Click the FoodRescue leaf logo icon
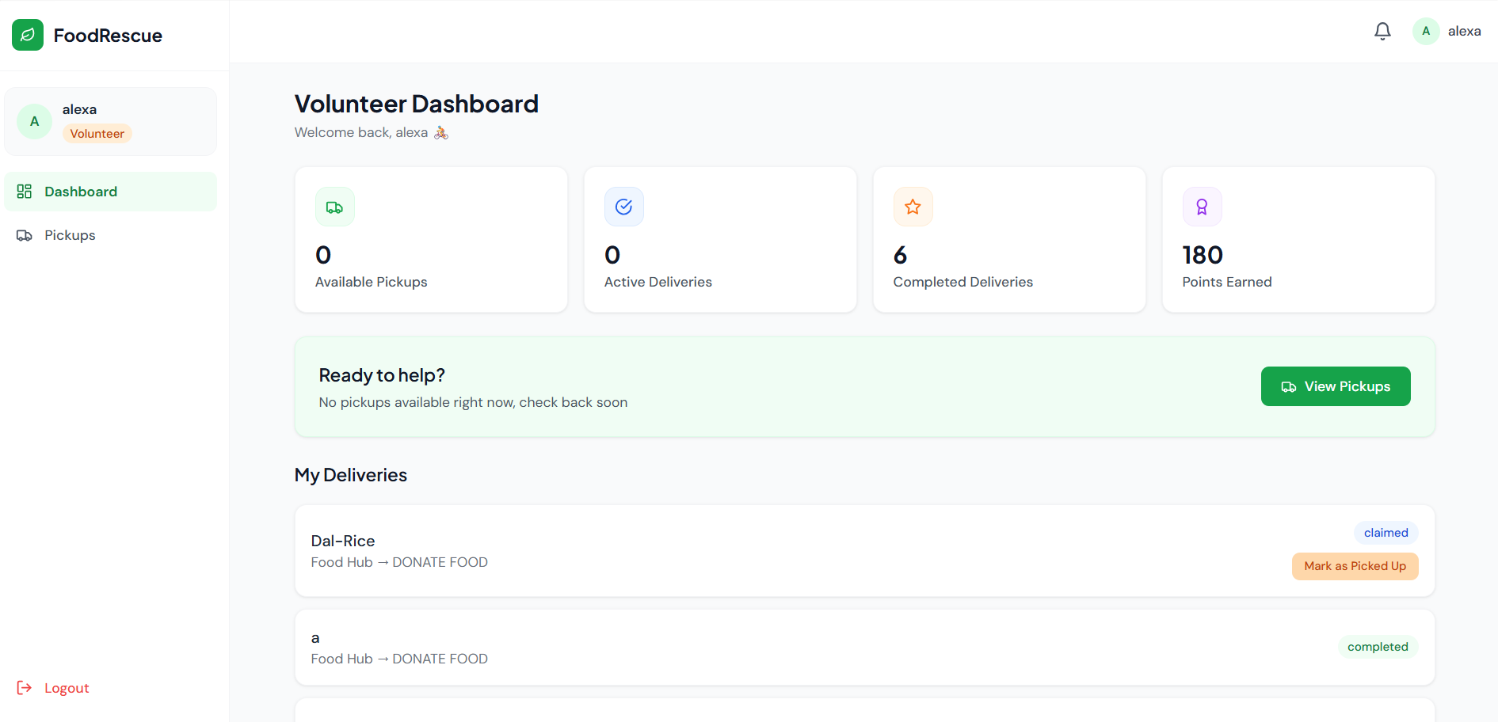The height and width of the screenshot is (722, 1498). click(28, 35)
